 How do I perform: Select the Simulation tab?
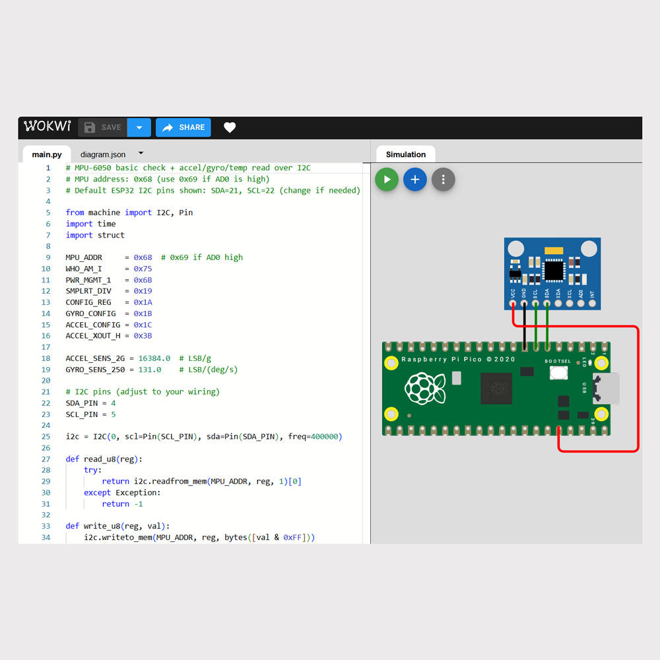(405, 154)
